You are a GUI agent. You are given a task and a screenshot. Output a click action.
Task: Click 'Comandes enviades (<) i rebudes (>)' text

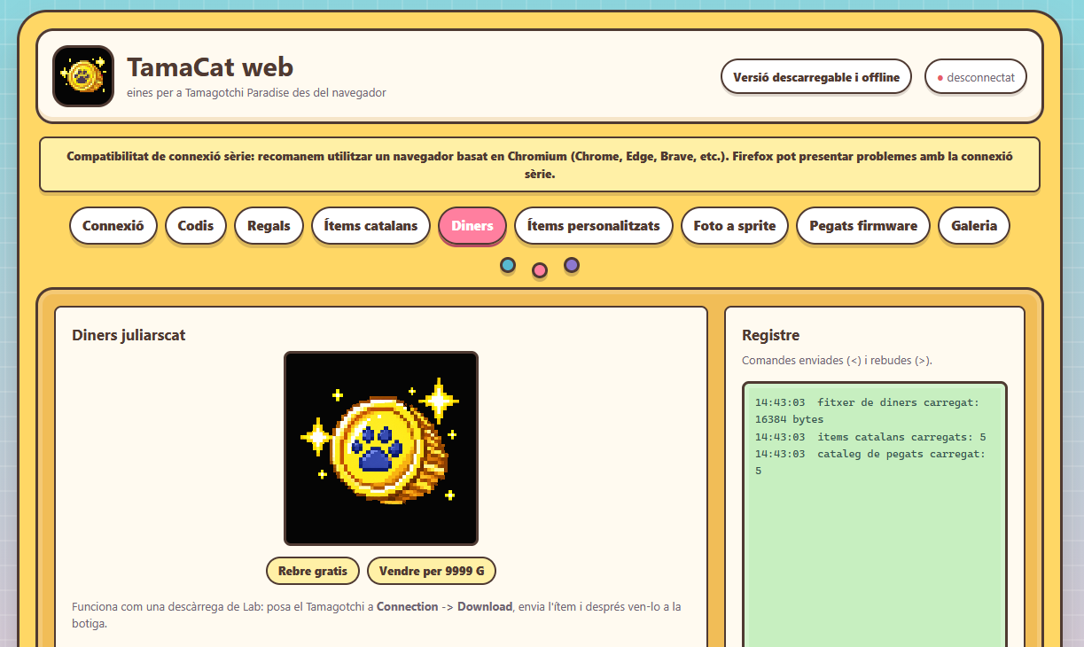(x=837, y=361)
